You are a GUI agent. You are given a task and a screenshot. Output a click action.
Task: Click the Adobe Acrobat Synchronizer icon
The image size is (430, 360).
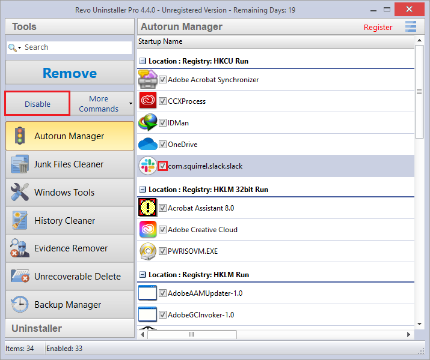[148, 79]
